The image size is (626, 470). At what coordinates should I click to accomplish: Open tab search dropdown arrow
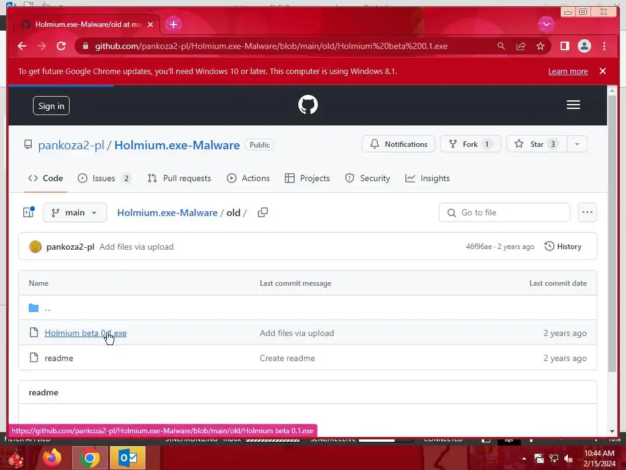[x=546, y=24]
